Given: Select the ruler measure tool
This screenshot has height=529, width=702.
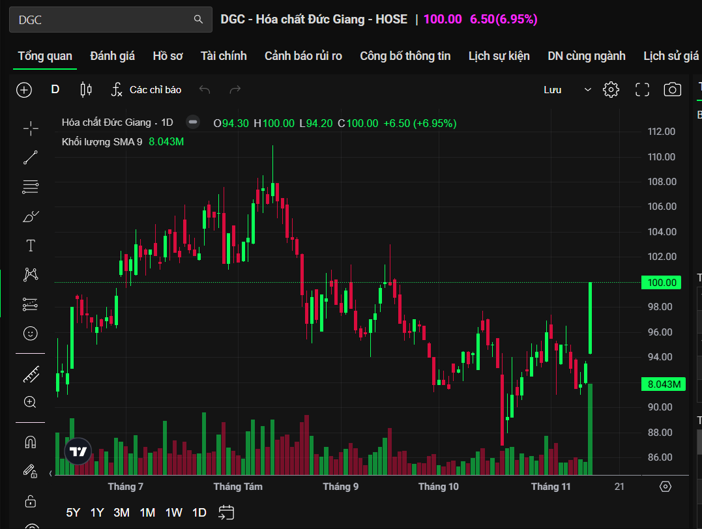Looking at the screenshot, I should (x=31, y=374).
